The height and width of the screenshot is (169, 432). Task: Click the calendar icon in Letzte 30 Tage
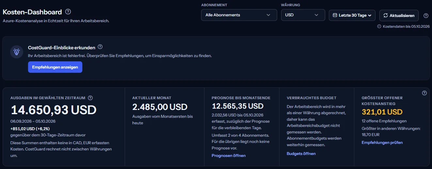(335, 15)
